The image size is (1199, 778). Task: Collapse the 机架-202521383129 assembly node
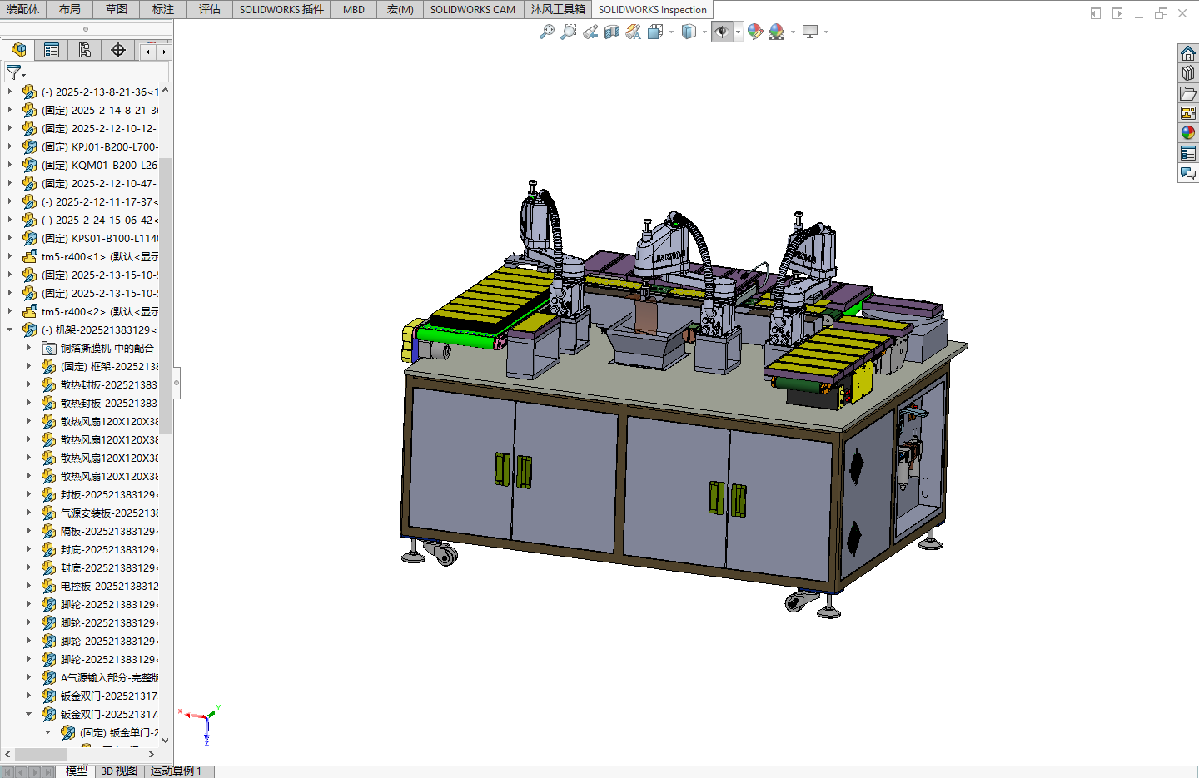tap(10, 330)
